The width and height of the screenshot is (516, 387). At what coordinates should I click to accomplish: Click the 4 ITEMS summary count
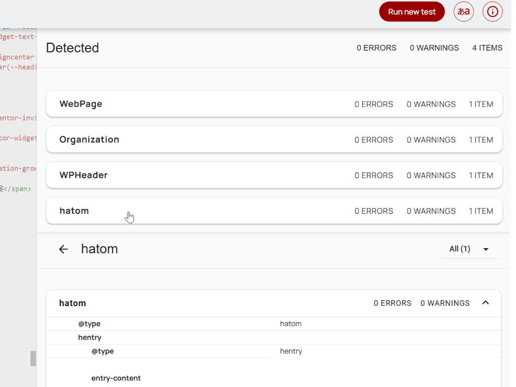pyautogui.click(x=487, y=48)
